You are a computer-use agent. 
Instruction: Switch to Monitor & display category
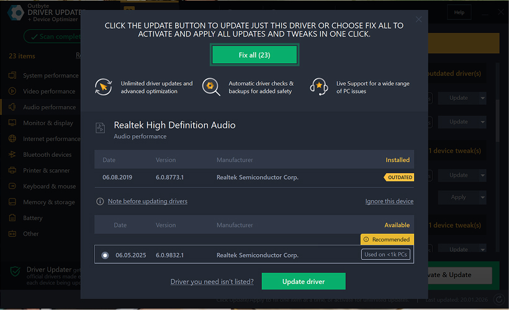tap(48, 123)
